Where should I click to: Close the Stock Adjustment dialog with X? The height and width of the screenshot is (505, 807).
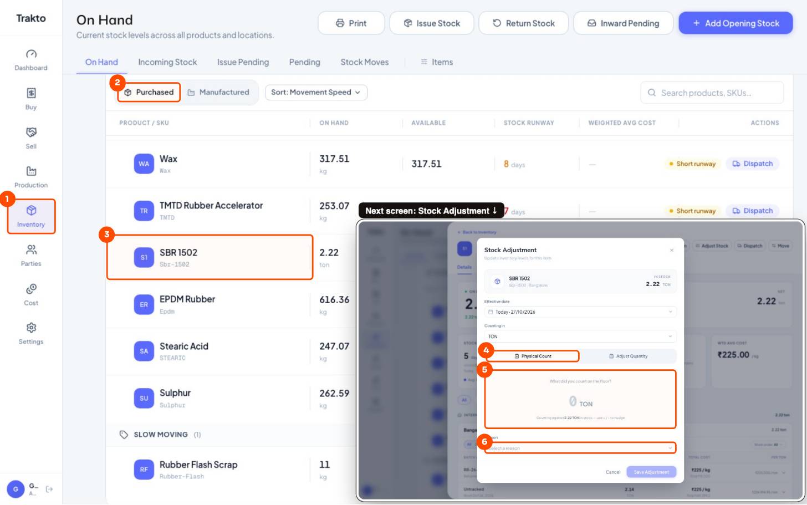[672, 250]
